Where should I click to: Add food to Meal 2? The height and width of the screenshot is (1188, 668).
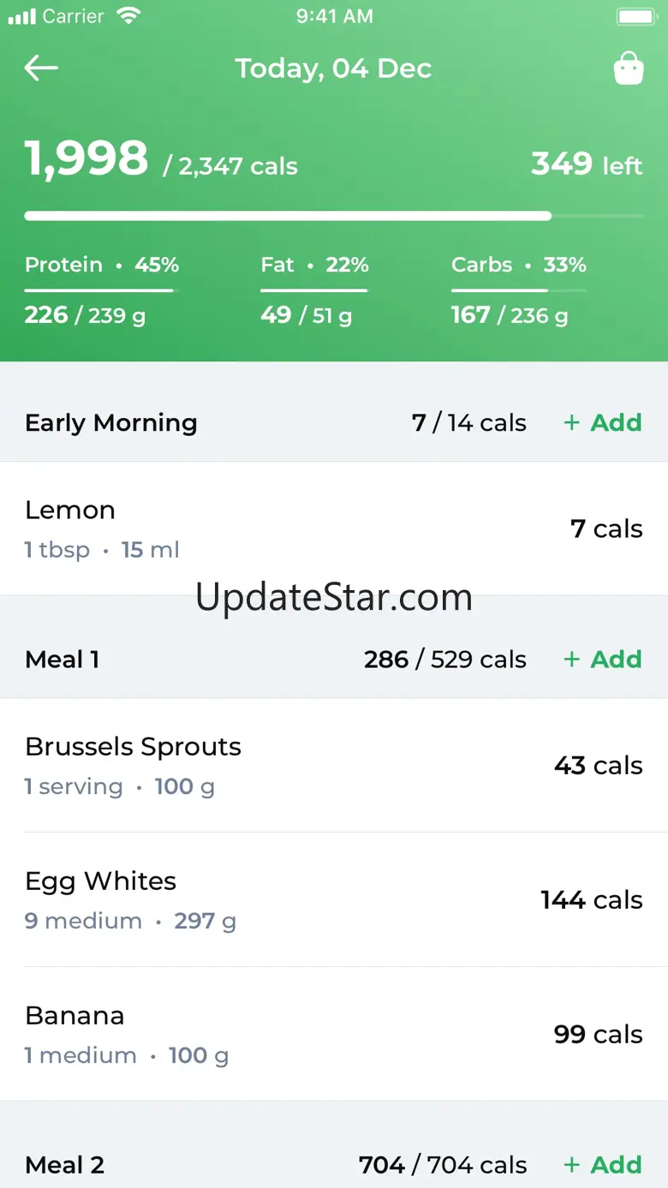pos(603,1164)
